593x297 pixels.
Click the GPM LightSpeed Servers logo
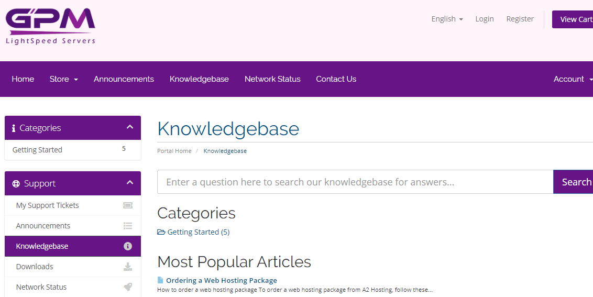pos(50,26)
